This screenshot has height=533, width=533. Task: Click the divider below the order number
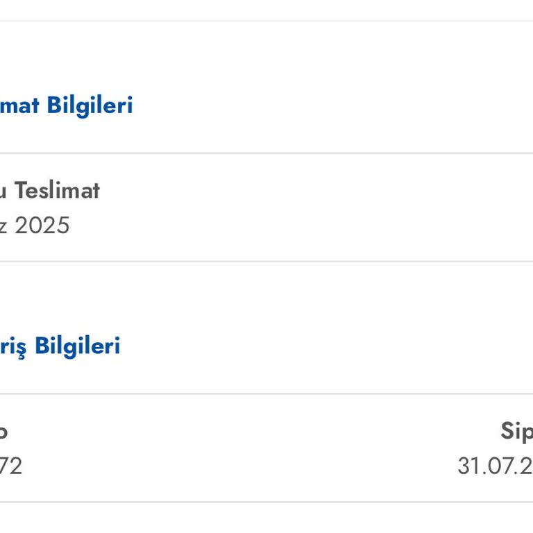click(266, 502)
